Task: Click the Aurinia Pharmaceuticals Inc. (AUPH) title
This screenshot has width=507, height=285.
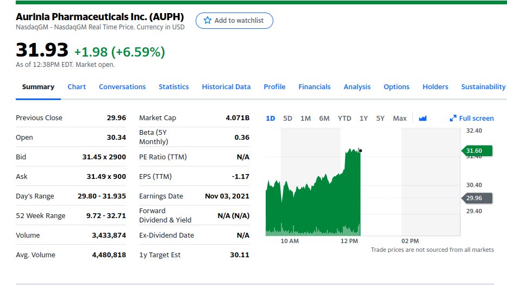Action: click(100, 16)
